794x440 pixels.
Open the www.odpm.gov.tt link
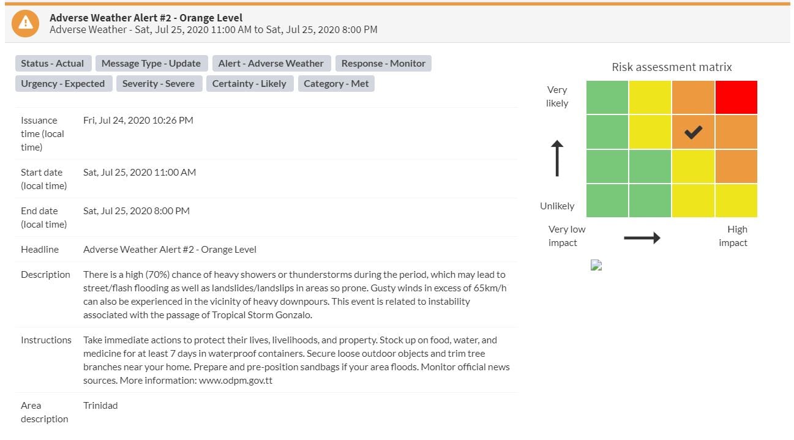tap(239, 381)
